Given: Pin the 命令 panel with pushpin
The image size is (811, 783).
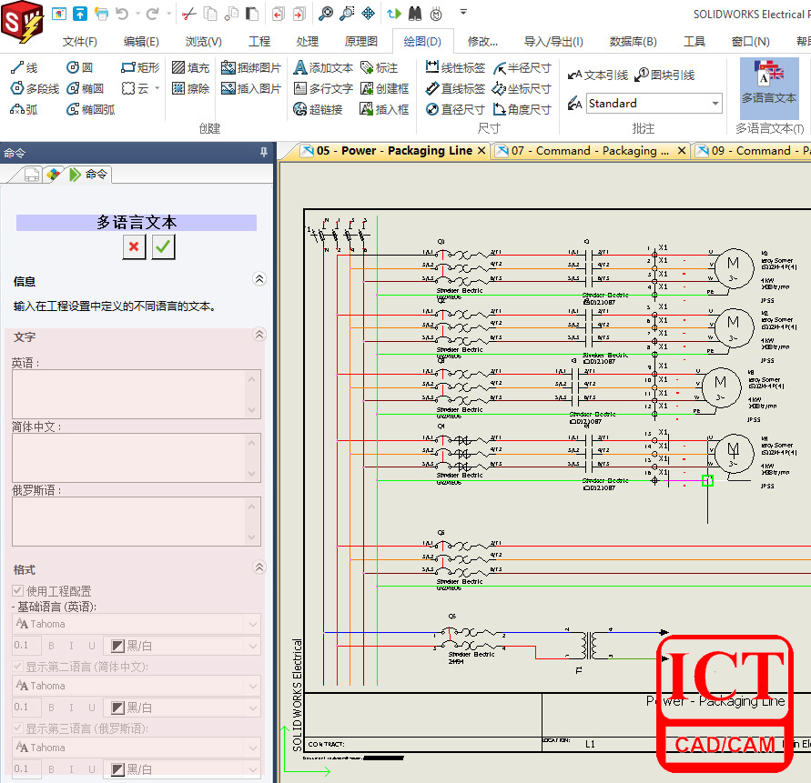Looking at the screenshot, I should tap(264, 153).
